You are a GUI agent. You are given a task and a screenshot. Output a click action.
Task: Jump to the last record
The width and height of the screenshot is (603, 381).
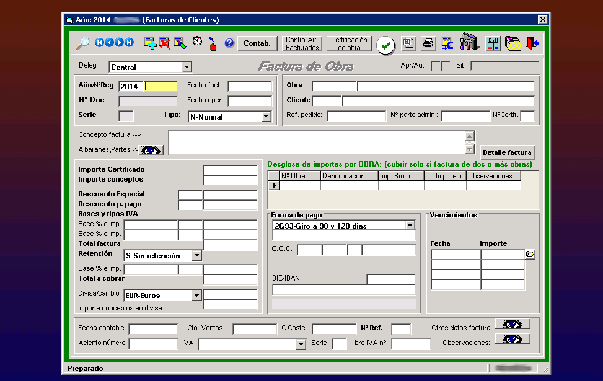(129, 42)
